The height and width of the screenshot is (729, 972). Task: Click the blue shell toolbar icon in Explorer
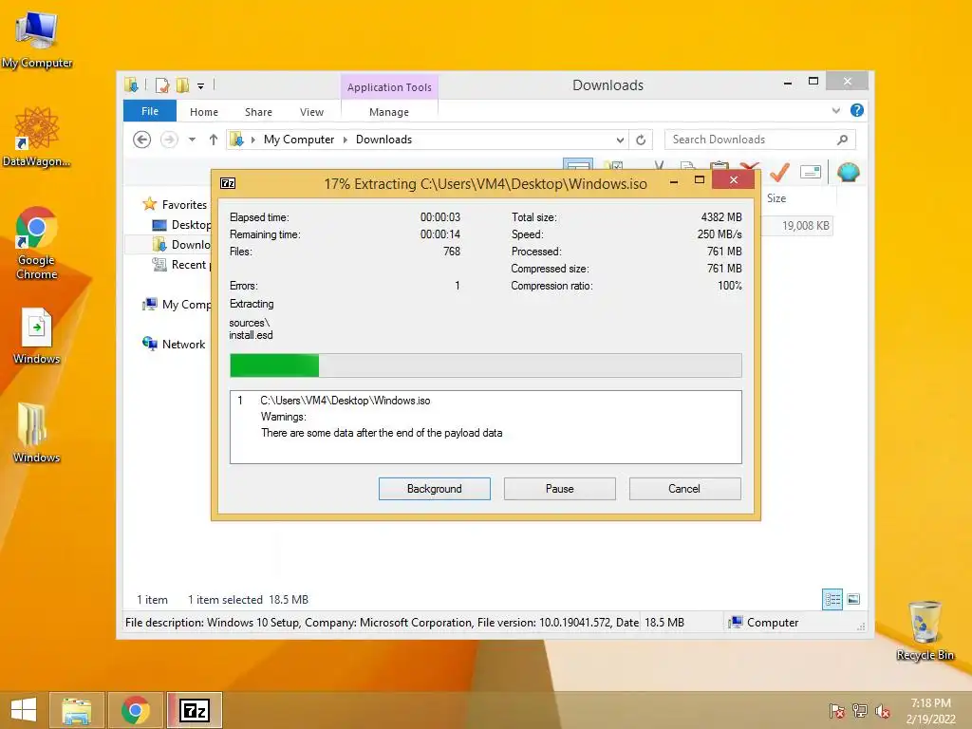pos(848,172)
